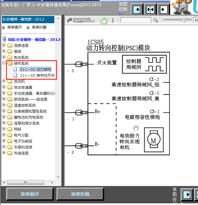Click the 电气分配 folder icon
198x205 pixels.
click(10, 135)
